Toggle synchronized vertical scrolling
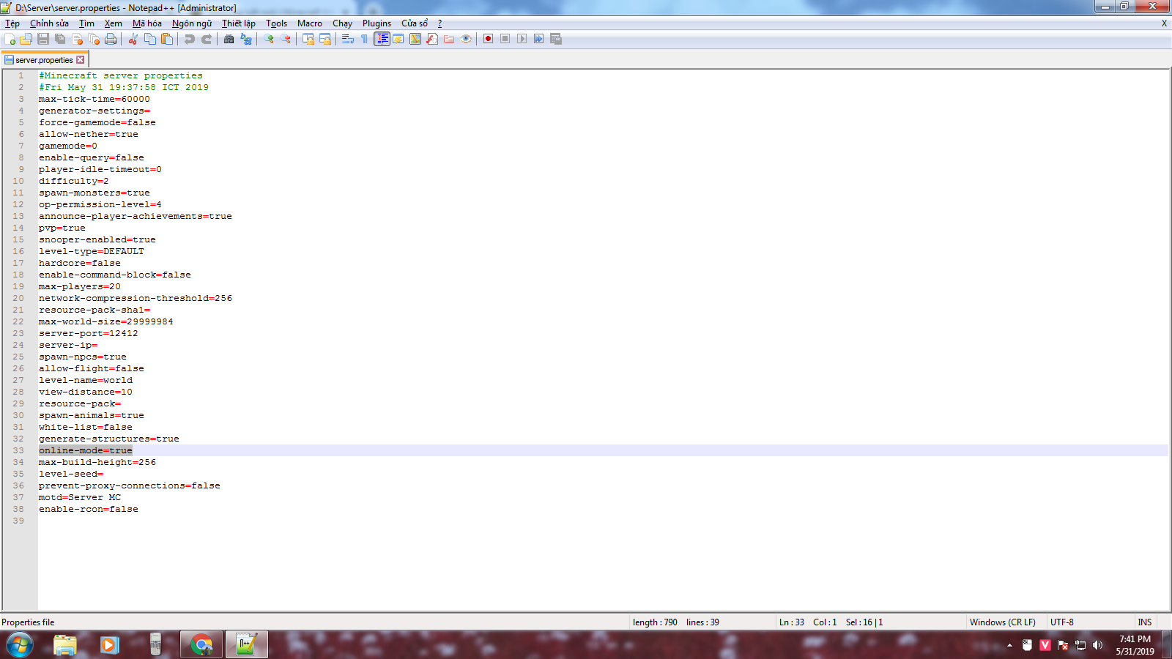This screenshot has height=659, width=1172. pyautogui.click(x=308, y=39)
